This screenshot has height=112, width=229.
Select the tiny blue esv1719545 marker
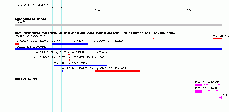tap(34, 60)
